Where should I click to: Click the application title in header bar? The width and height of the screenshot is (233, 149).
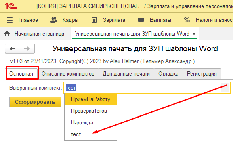coord(134,6)
